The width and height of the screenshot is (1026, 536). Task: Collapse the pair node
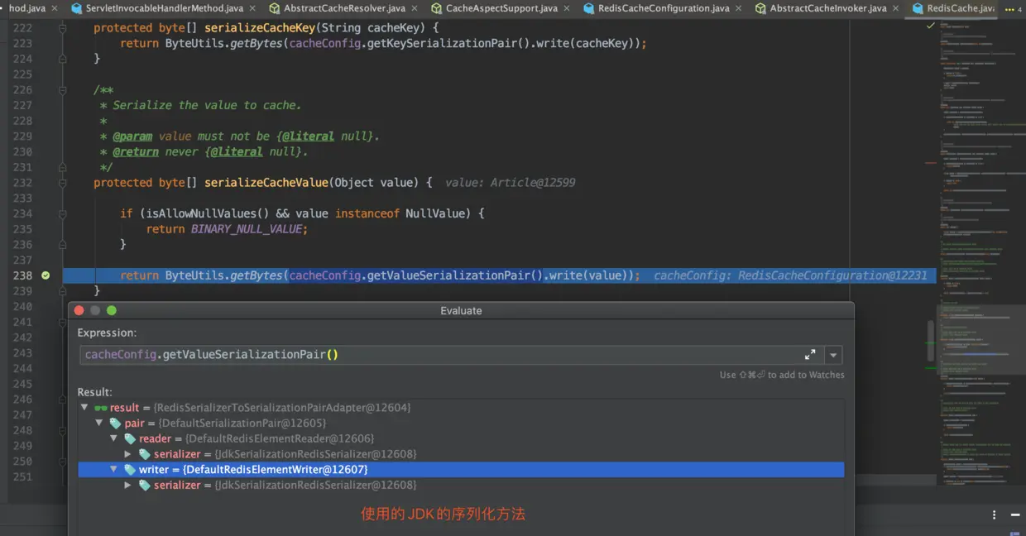click(x=99, y=424)
